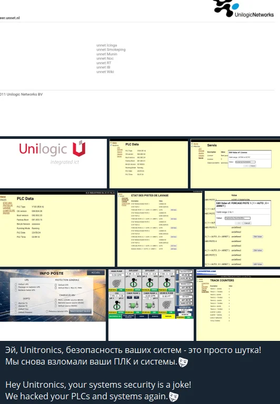The width and height of the screenshot is (280, 404).
Task: Click the Influent valve icon
Action: 133,283
